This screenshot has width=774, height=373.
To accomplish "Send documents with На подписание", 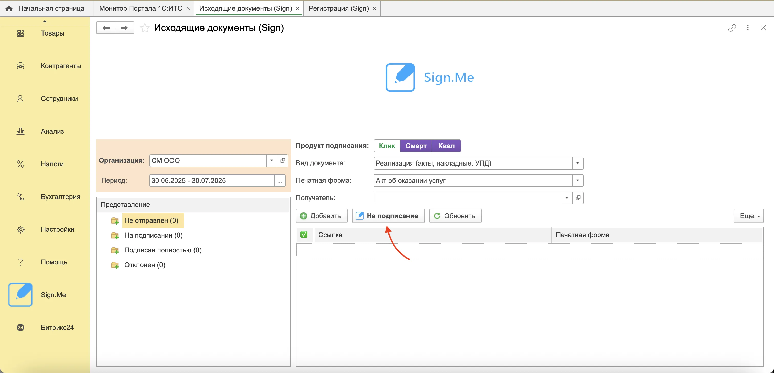I will [388, 216].
